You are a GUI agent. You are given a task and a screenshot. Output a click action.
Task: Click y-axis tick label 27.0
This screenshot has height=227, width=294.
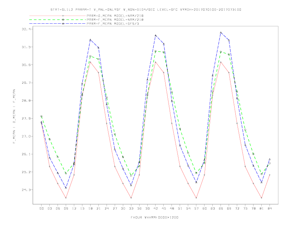pos(26,136)
